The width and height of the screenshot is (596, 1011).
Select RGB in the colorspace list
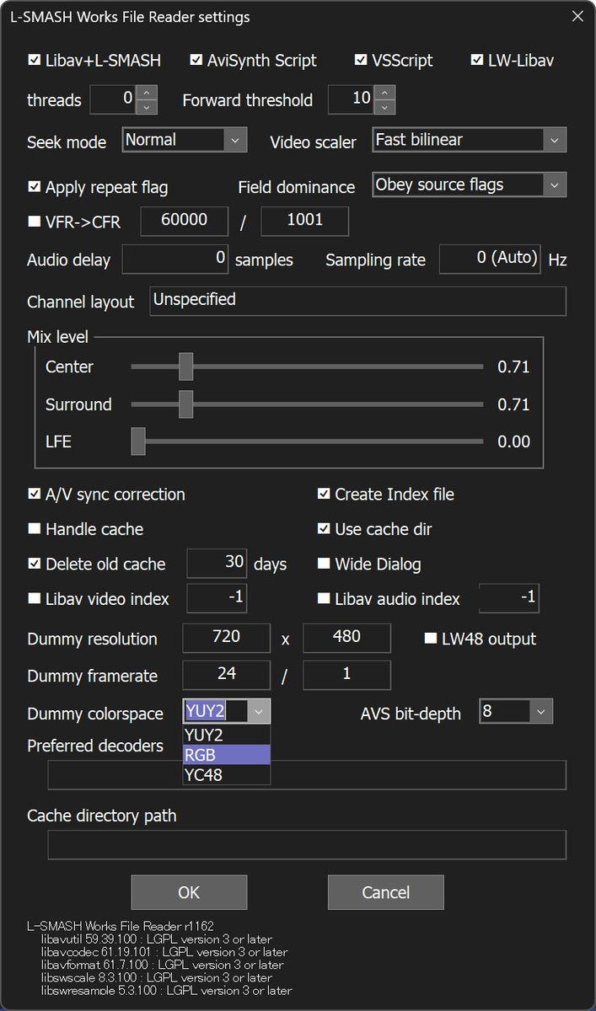[x=227, y=755]
